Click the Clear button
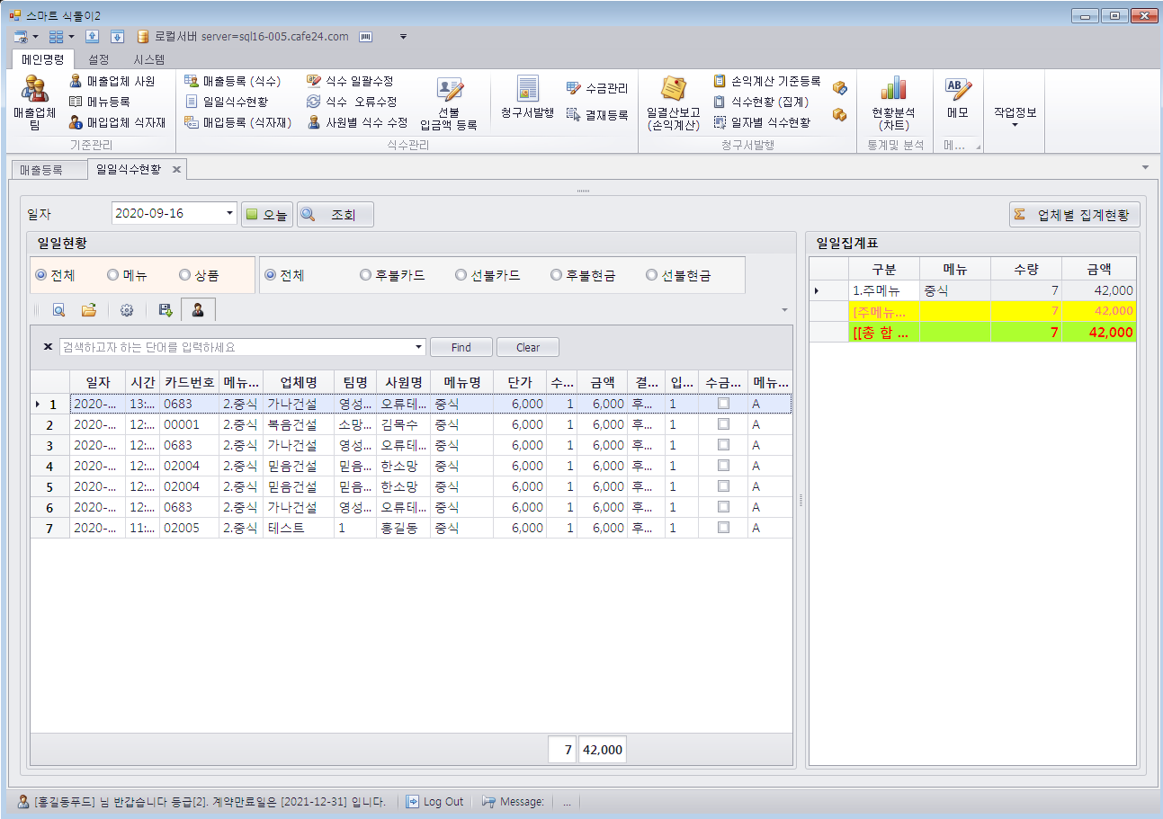1163x819 pixels. tap(528, 347)
